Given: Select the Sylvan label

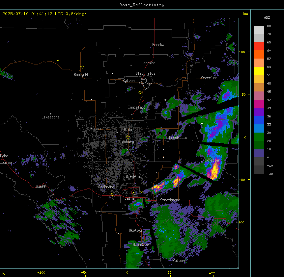Looking at the screenshot, I should (x=128, y=81).
